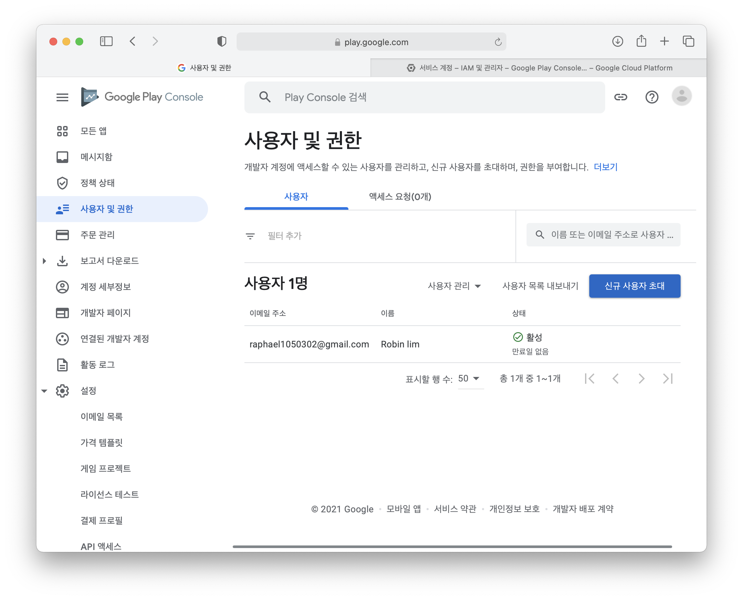The image size is (743, 600).
Task: Toggle the Safari sidebar icon
Action: point(106,42)
